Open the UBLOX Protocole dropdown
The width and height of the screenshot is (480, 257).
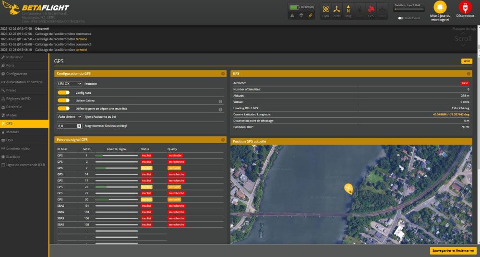click(x=70, y=84)
